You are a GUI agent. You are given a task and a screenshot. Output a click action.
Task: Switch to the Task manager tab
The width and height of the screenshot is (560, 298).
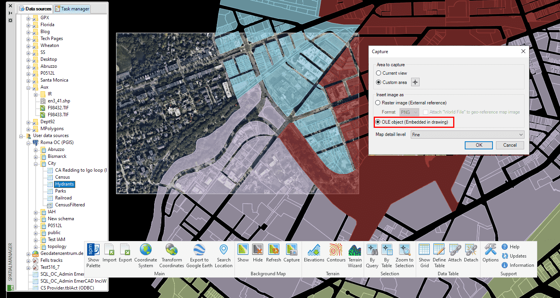[72, 8]
